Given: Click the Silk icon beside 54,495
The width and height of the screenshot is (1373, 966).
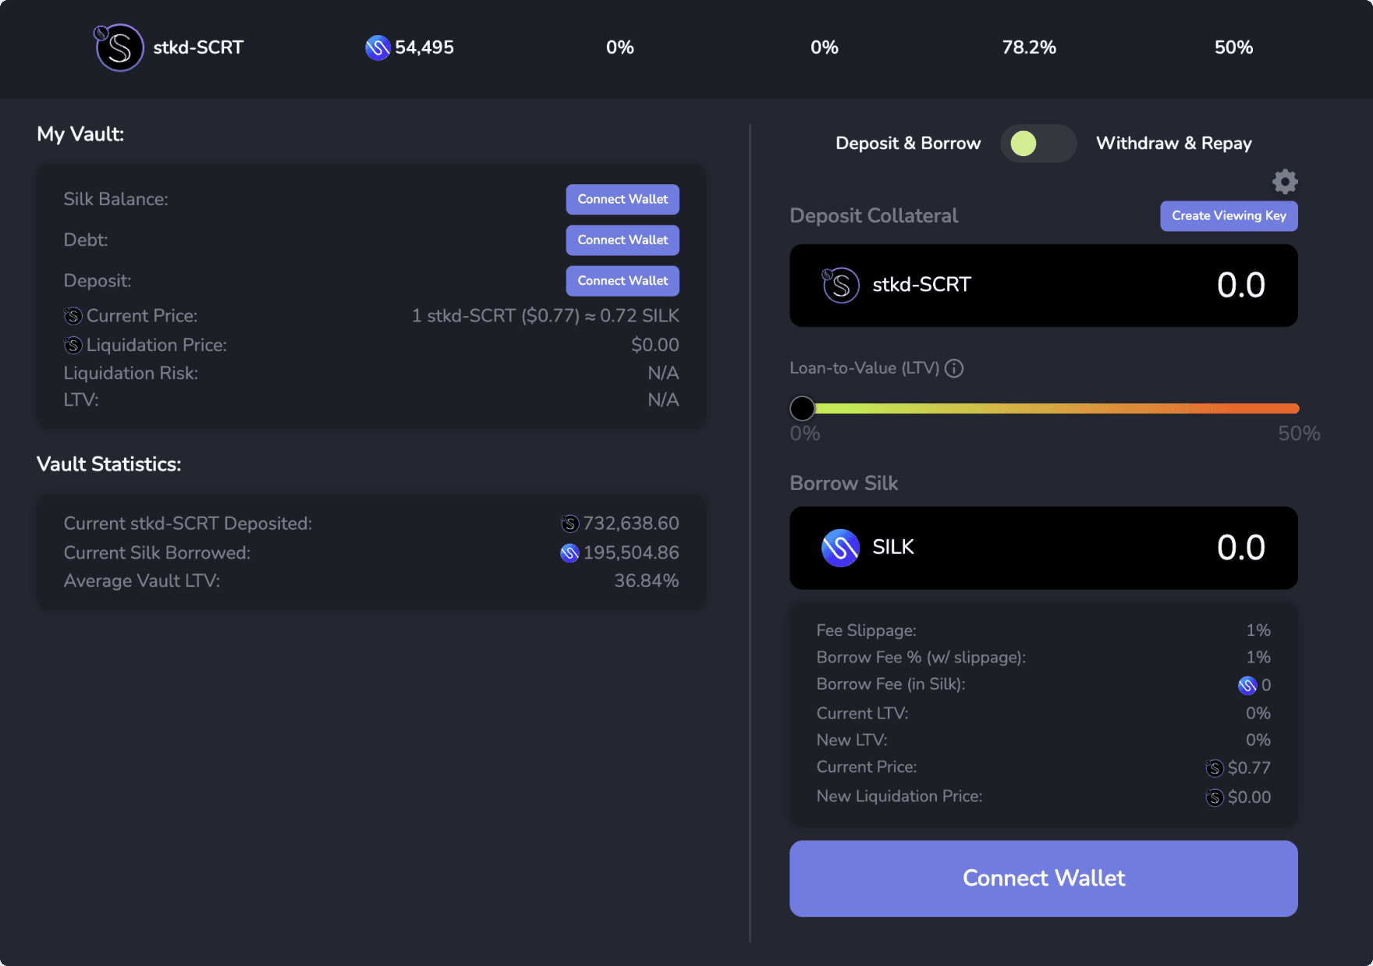Looking at the screenshot, I should tap(378, 48).
